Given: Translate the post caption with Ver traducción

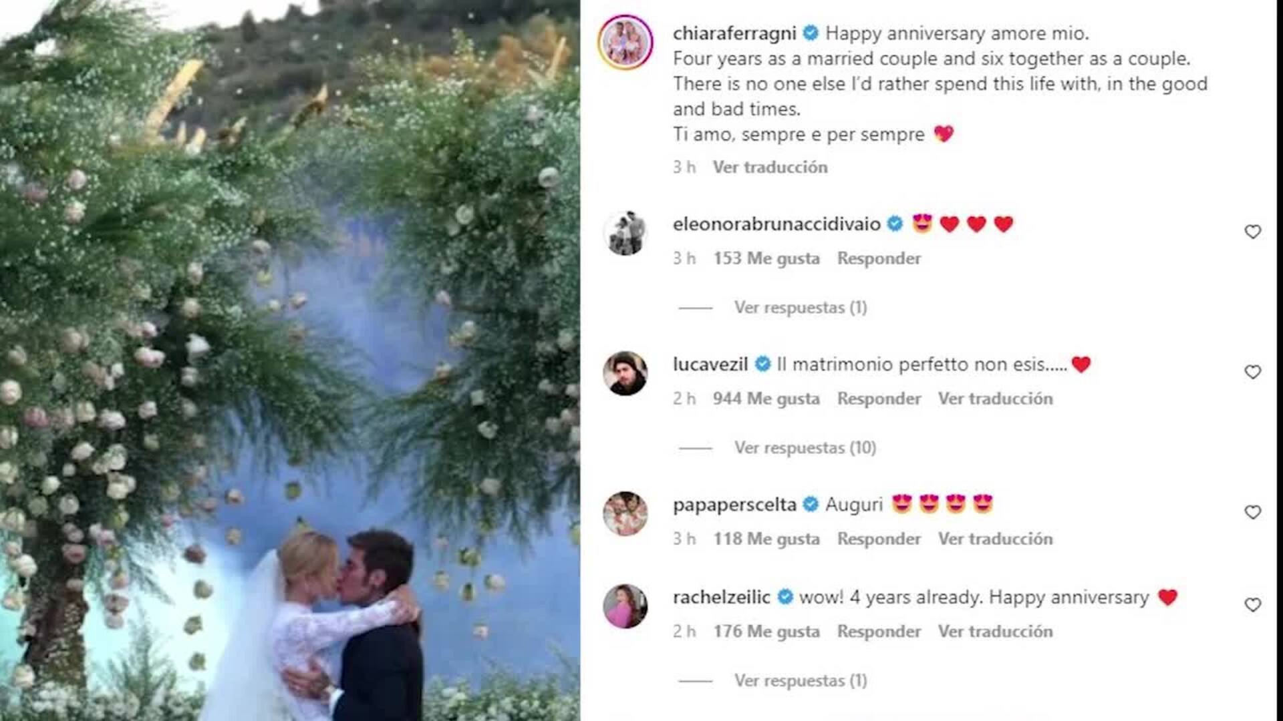Looking at the screenshot, I should (770, 167).
